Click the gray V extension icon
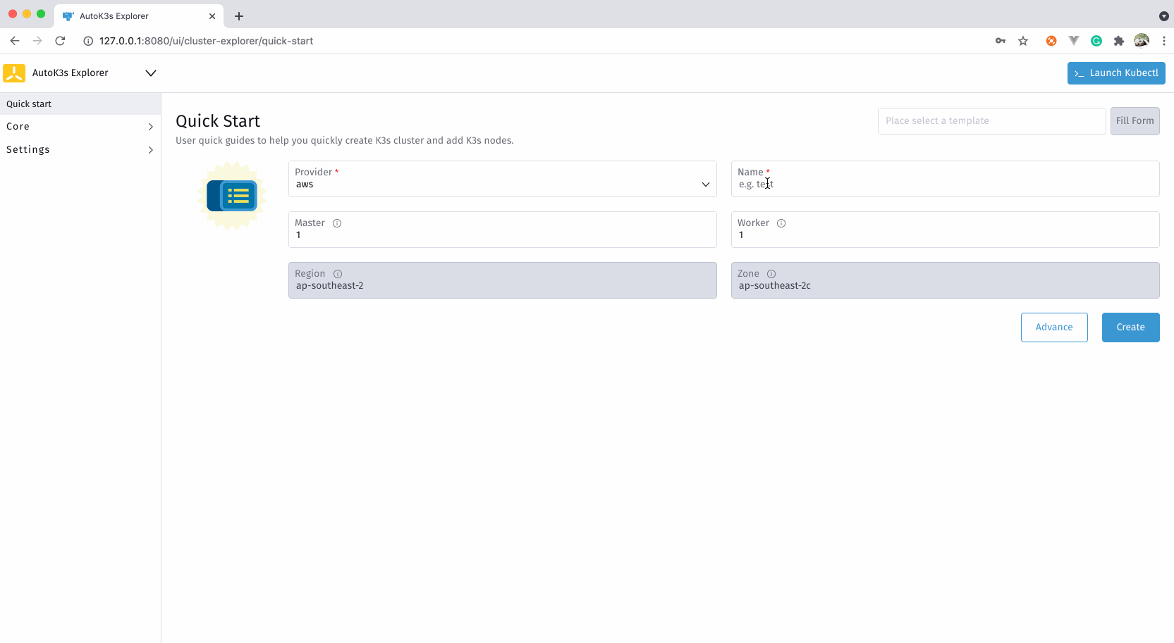Screen dimensions: 1174x643 pos(1074,41)
